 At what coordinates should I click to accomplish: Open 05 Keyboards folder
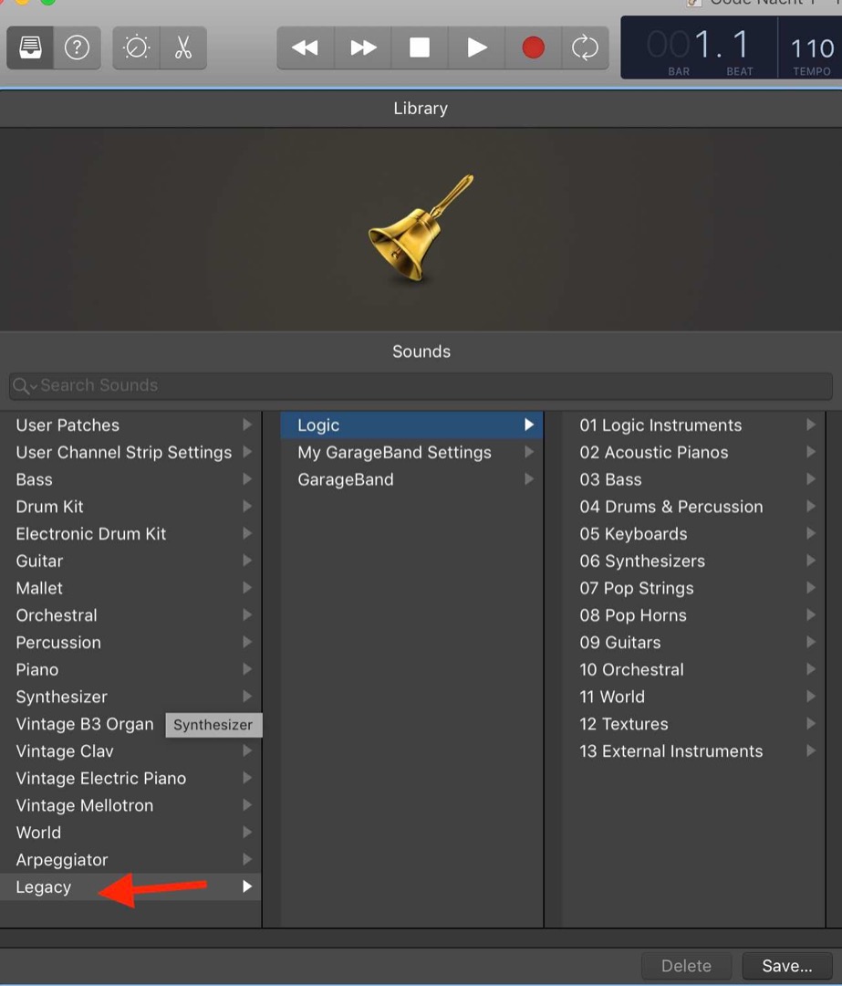click(693, 533)
